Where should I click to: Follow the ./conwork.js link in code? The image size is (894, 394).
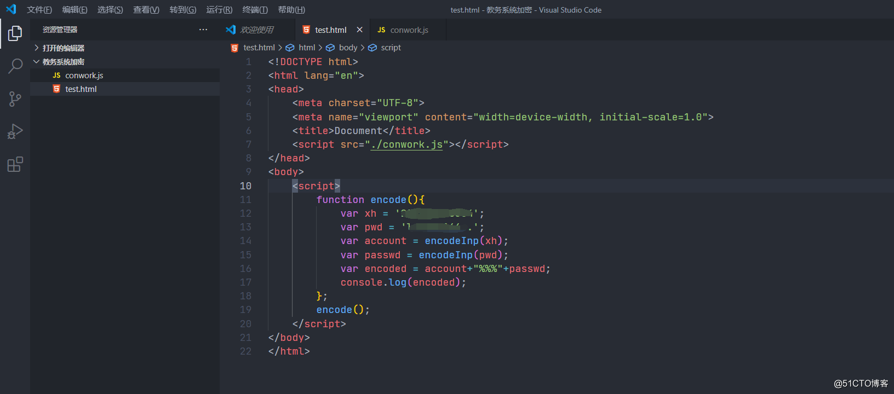click(406, 144)
